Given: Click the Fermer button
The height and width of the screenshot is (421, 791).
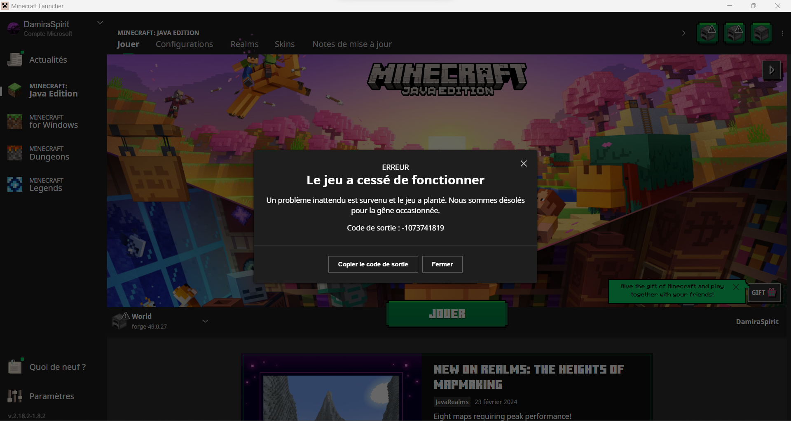Looking at the screenshot, I should 442,264.
